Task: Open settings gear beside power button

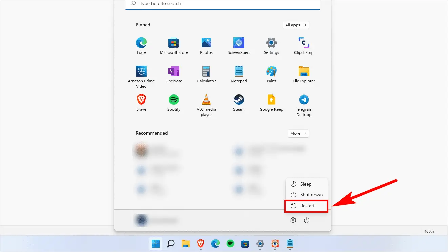Action: (x=293, y=220)
